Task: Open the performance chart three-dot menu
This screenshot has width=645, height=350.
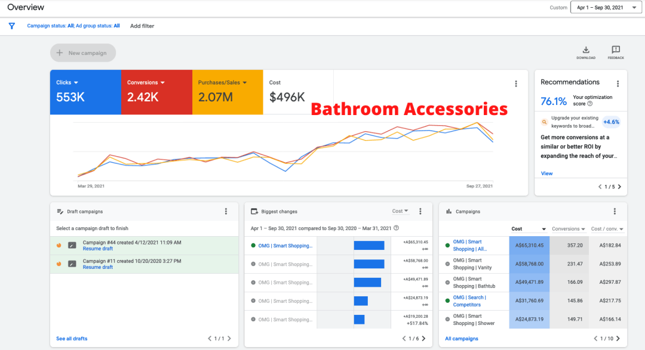Action: pyautogui.click(x=516, y=84)
